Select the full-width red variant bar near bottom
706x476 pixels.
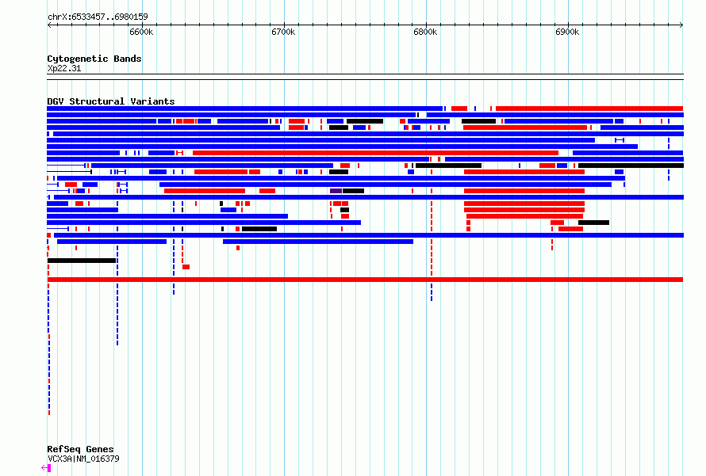pyautogui.click(x=365, y=280)
